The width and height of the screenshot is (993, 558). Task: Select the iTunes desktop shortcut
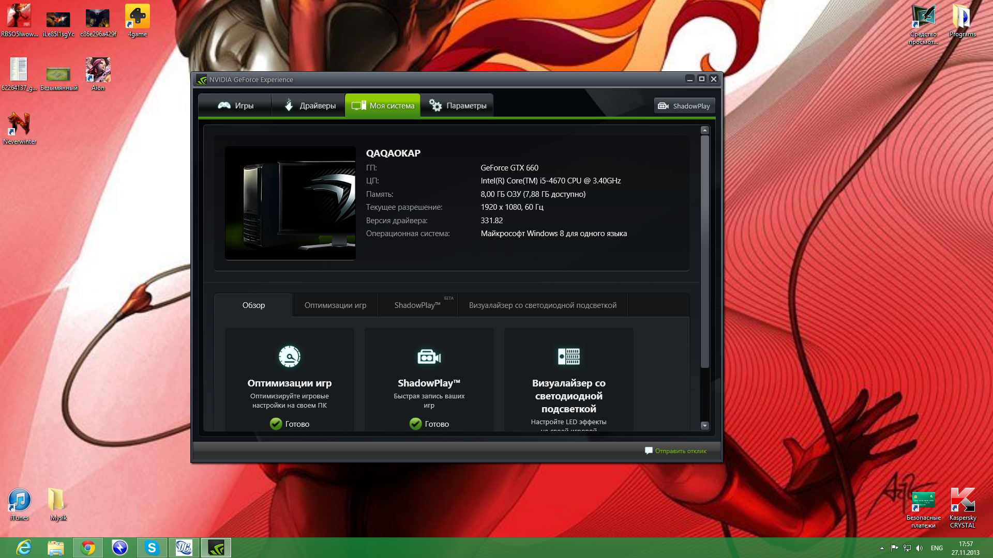20,505
